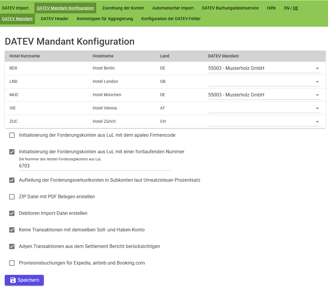Open the DATEV Mandant dropdown for Hotel Berlin
This screenshot has width=328, height=287.
click(264, 68)
